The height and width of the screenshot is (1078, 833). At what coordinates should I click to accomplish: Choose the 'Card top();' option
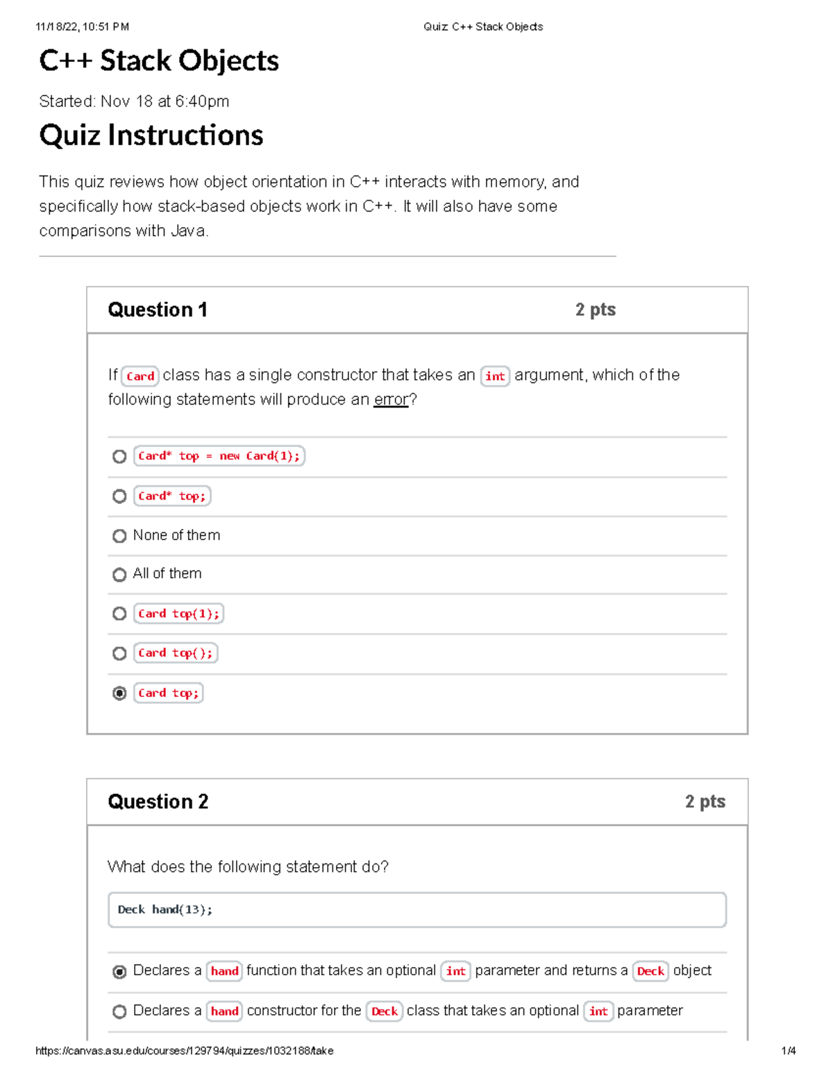pyautogui.click(x=119, y=653)
